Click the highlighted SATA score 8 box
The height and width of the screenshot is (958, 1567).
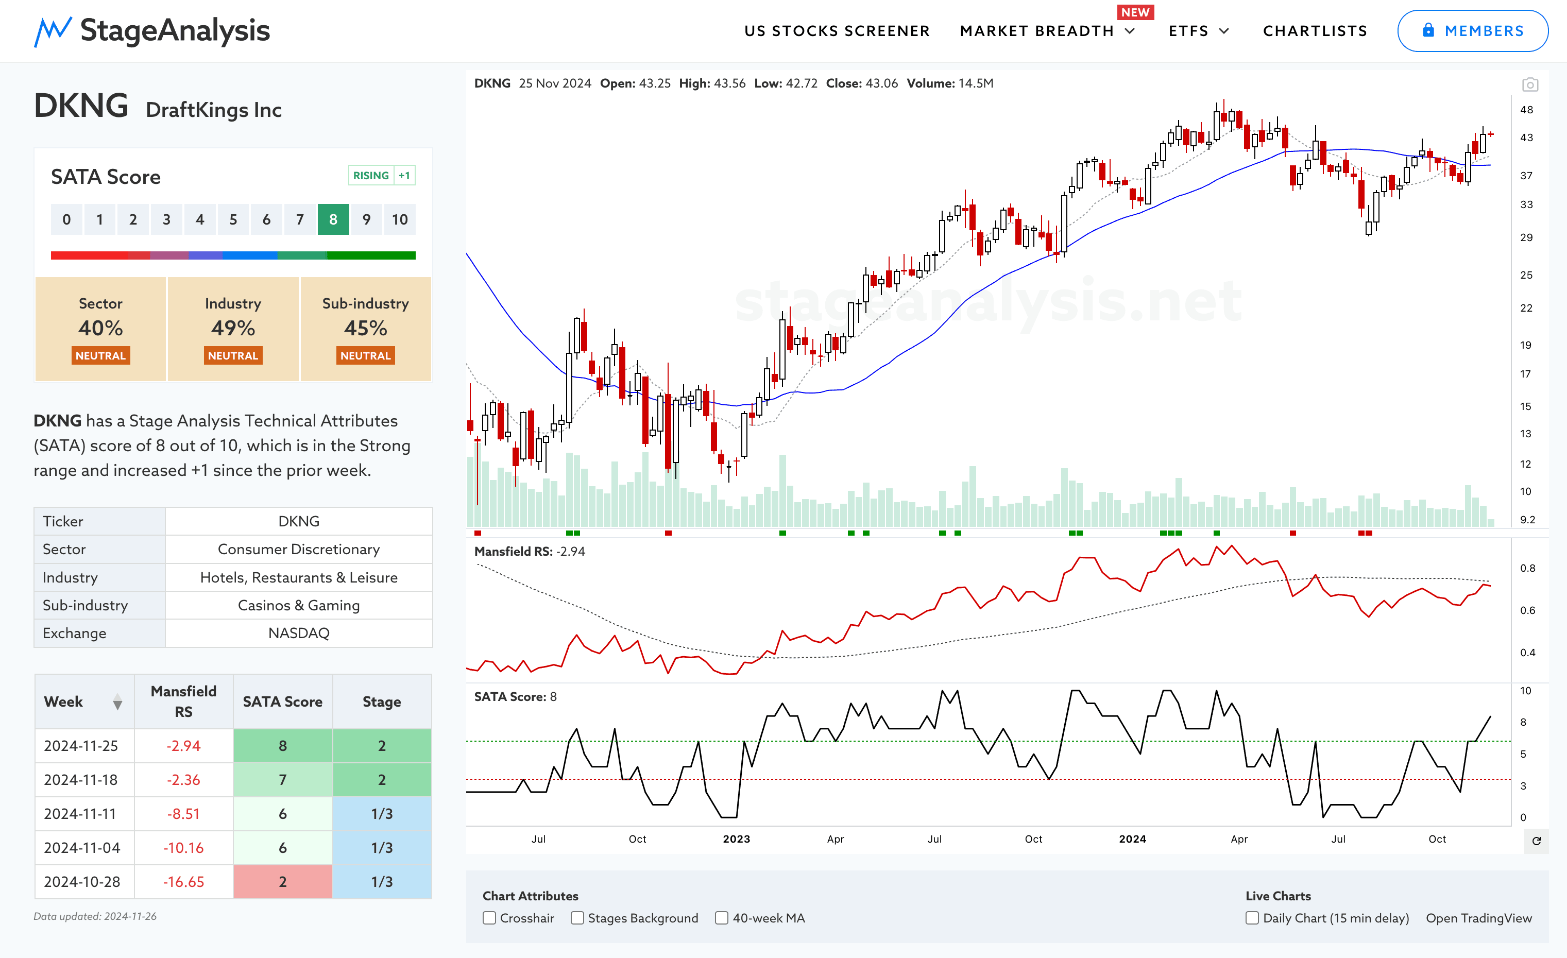point(333,219)
